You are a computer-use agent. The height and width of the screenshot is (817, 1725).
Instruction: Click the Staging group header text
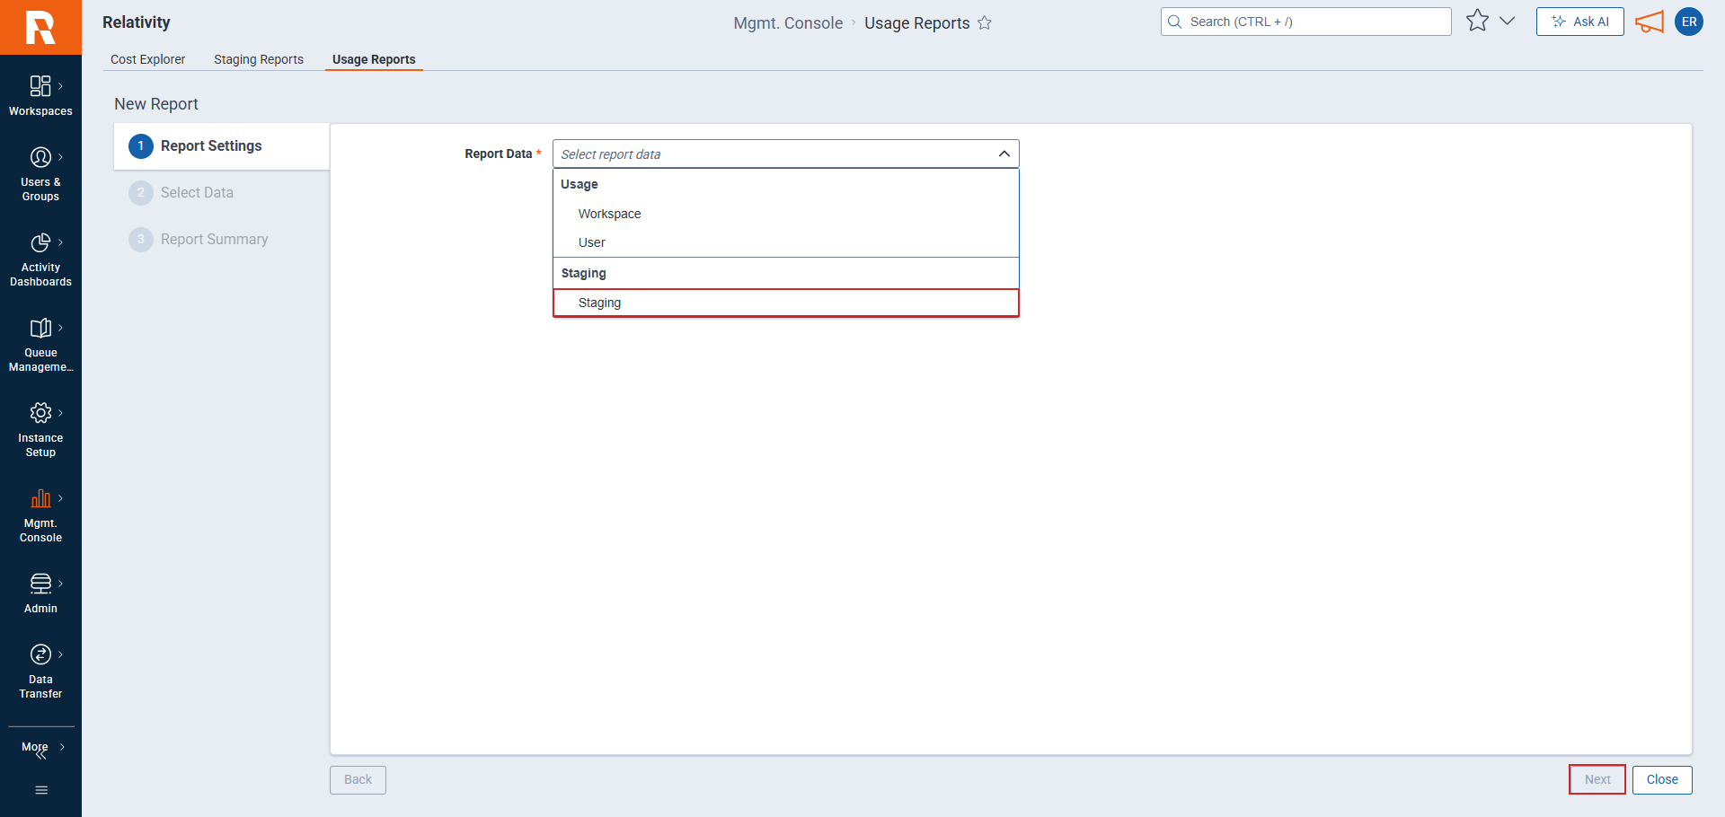[584, 273]
